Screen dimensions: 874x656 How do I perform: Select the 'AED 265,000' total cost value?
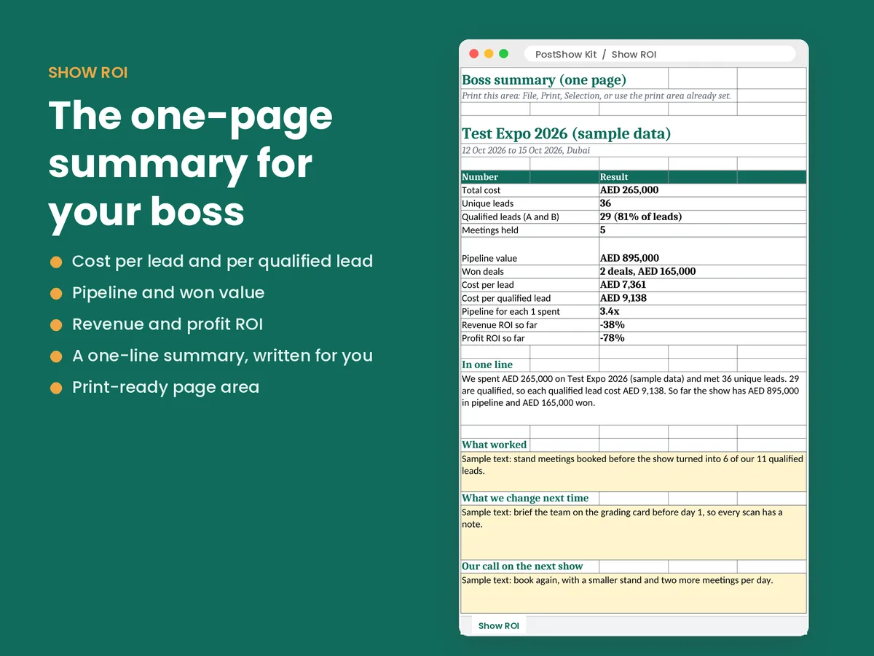pyautogui.click(x=702, y=190)
